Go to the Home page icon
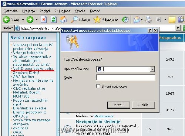Viewport: 185px width, 136px height. [63, 20]
